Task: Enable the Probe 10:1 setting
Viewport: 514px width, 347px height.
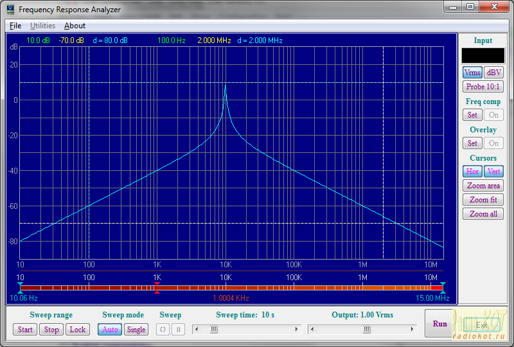Action: point(483,87)
